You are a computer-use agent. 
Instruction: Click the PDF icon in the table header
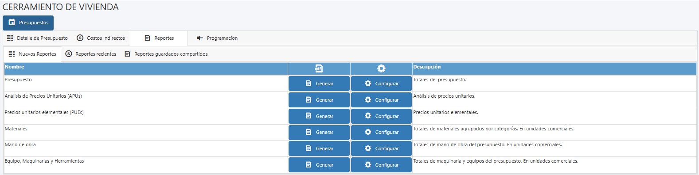pyautogui.click(x=319, y=68)
